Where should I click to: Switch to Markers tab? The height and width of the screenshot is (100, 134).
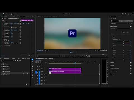[28, 59]
